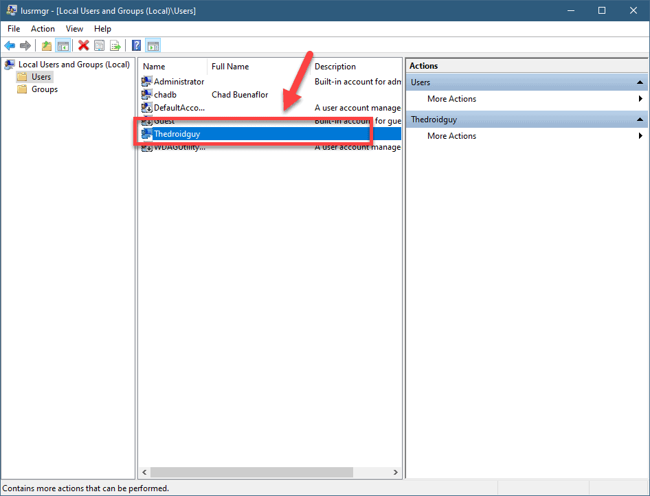This screenshot has height=496, width=650.
Task: Select the Thedroidguy user name
Action: (x=177, y=134)
